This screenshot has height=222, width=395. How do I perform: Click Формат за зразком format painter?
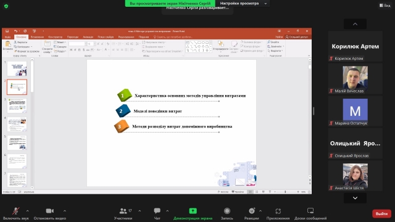tap(27, 51)
